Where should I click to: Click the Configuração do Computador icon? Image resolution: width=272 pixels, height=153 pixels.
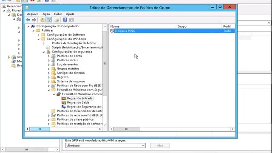coord(33,26)
